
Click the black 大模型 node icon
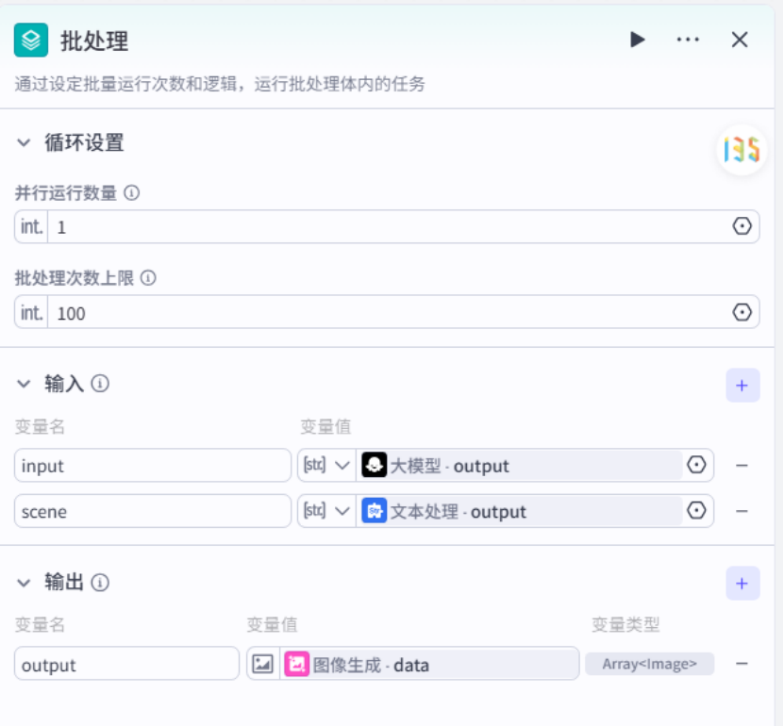tap(374, 465)
